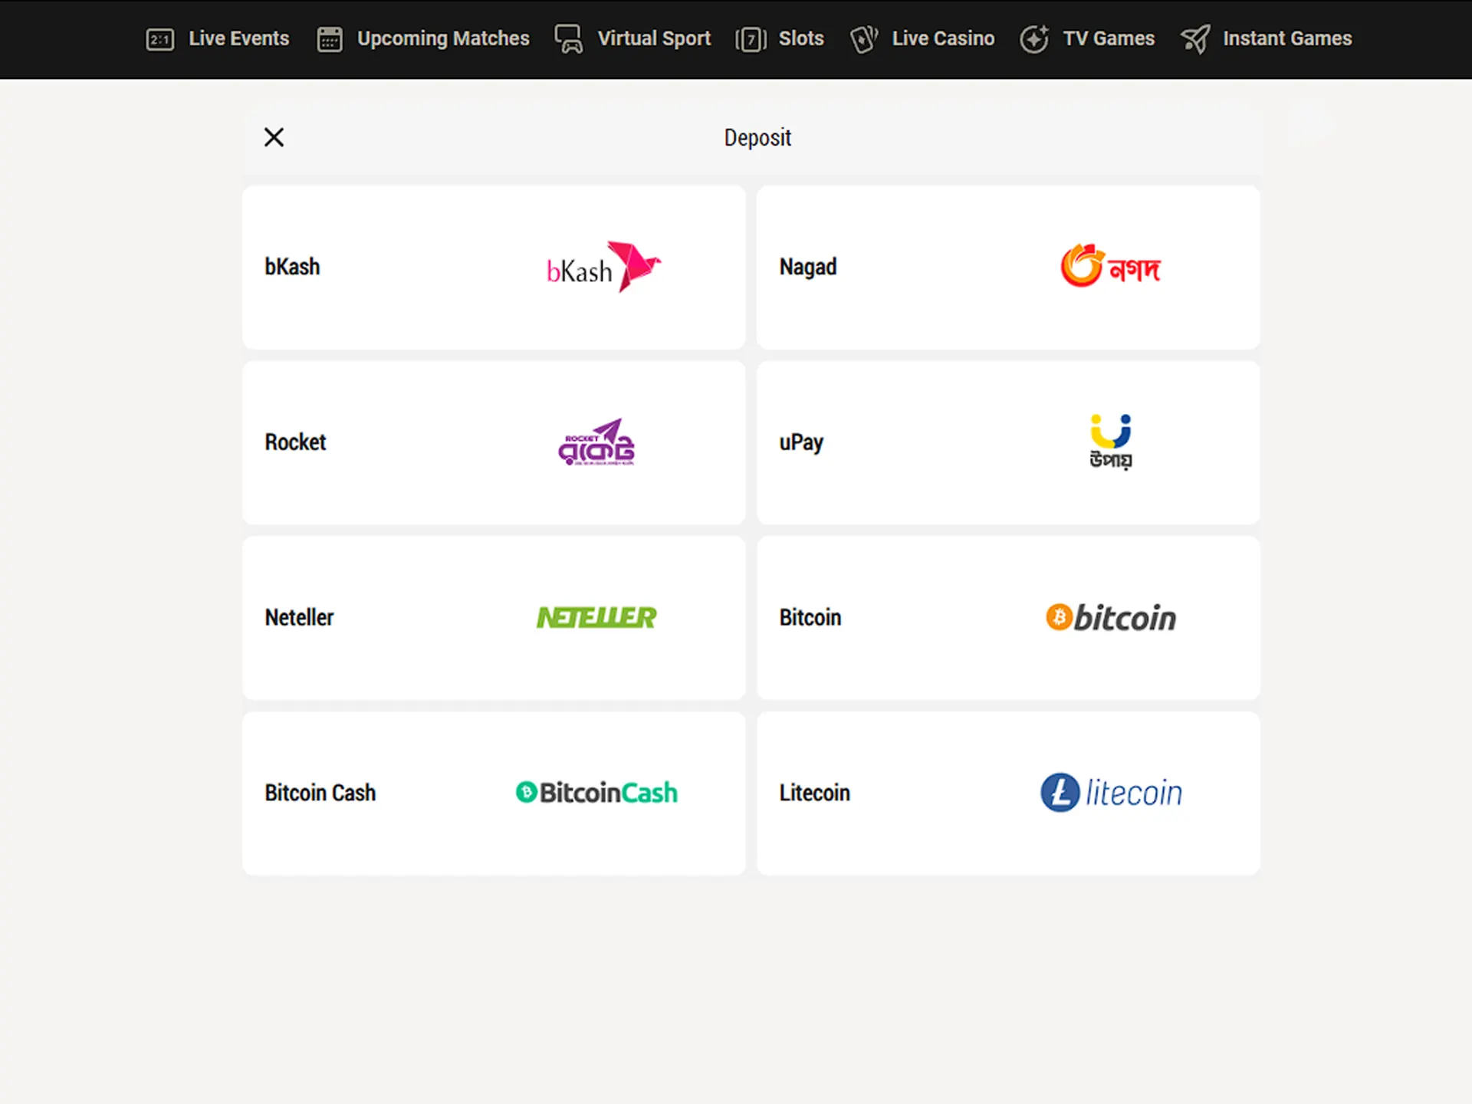Open the TV Games section
Screen dimensions: 1472x1104
[1109, 38]
